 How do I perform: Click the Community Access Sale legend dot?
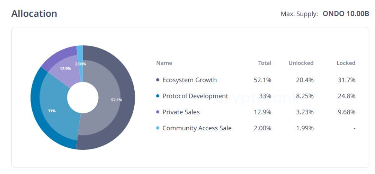point(158,128)
